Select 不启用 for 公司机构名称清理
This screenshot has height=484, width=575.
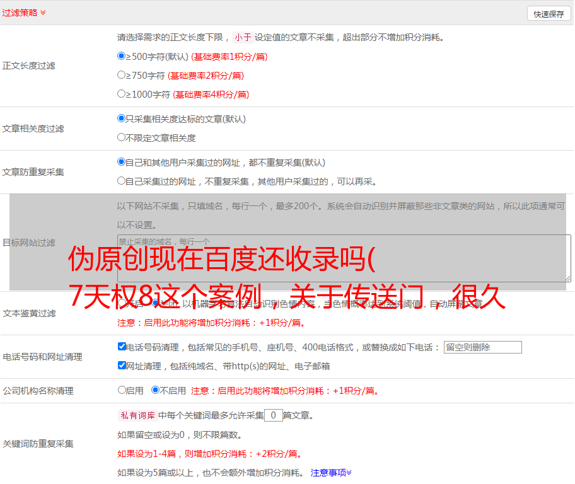155,390
